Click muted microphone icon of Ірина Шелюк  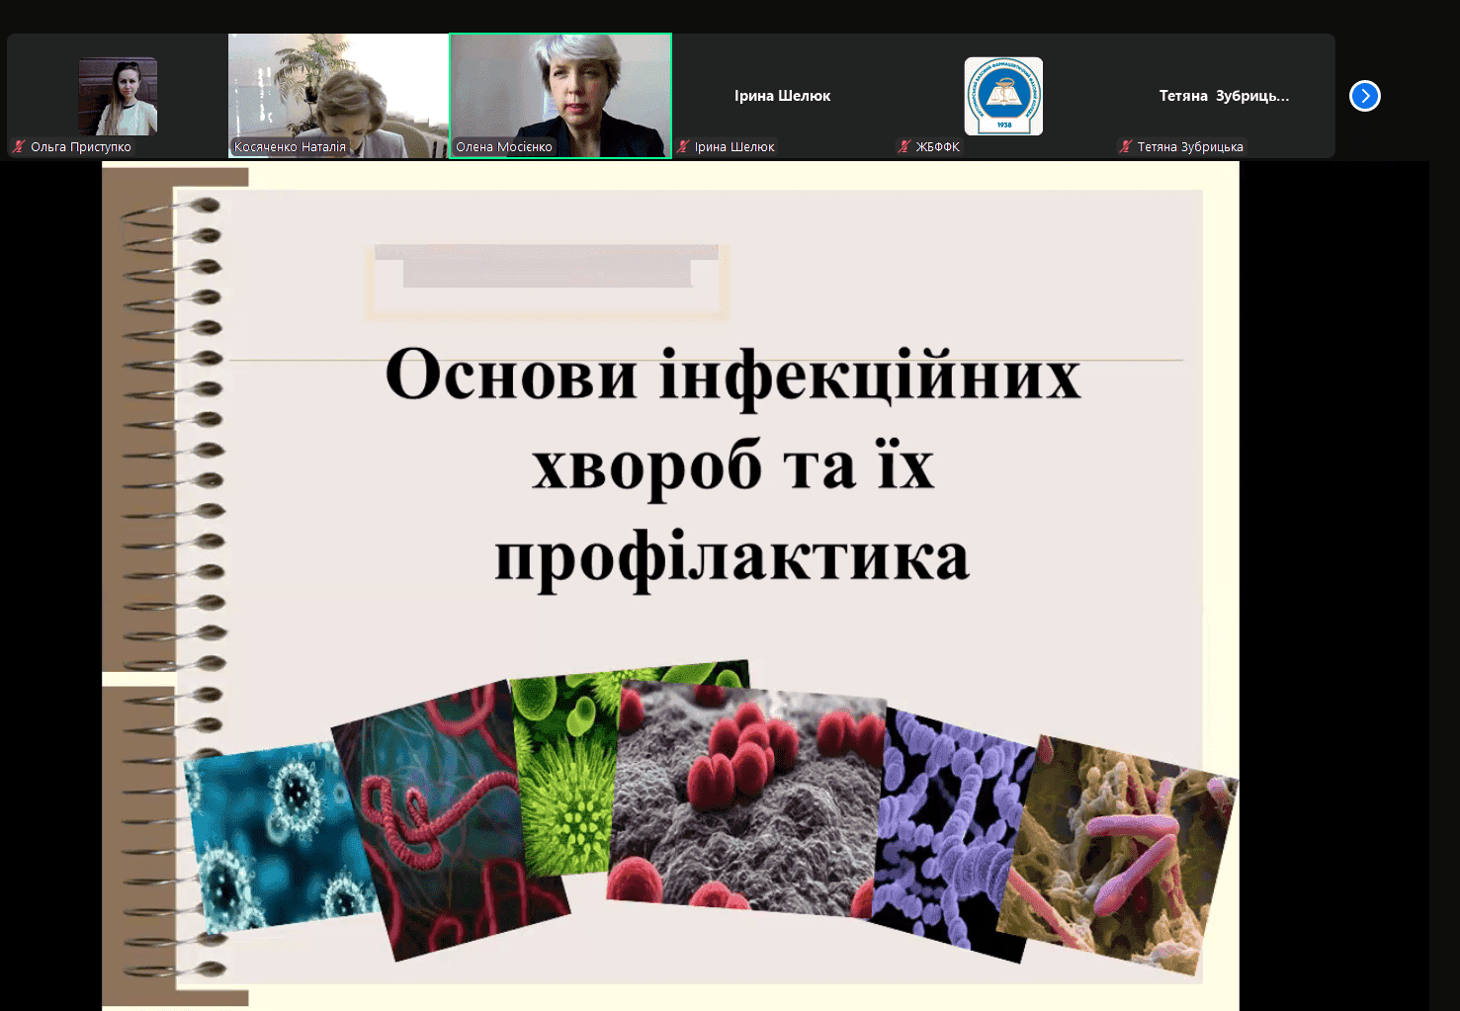point(683,146)
